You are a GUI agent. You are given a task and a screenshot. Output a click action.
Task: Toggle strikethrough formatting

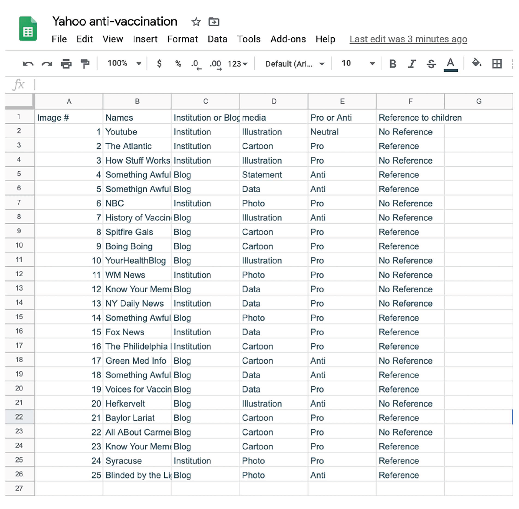pos(431,64)
